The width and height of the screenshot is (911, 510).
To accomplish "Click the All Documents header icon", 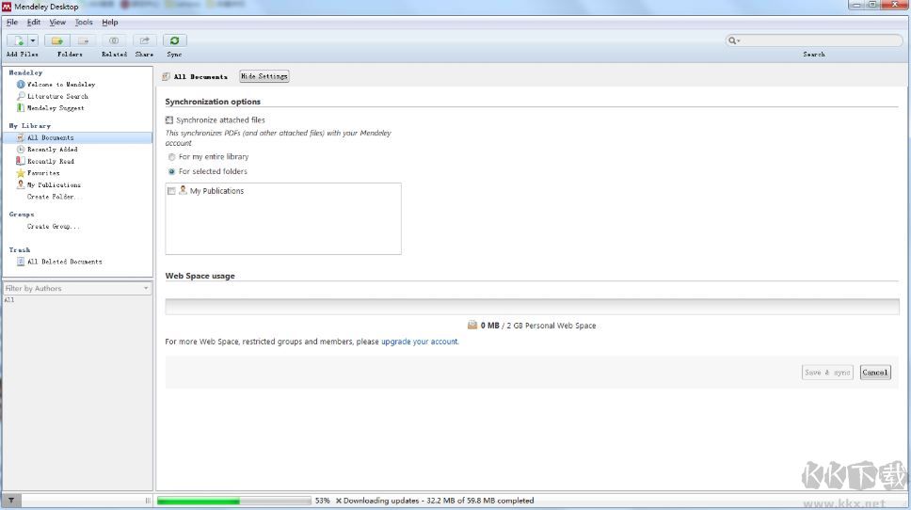I will coord(167,76).
